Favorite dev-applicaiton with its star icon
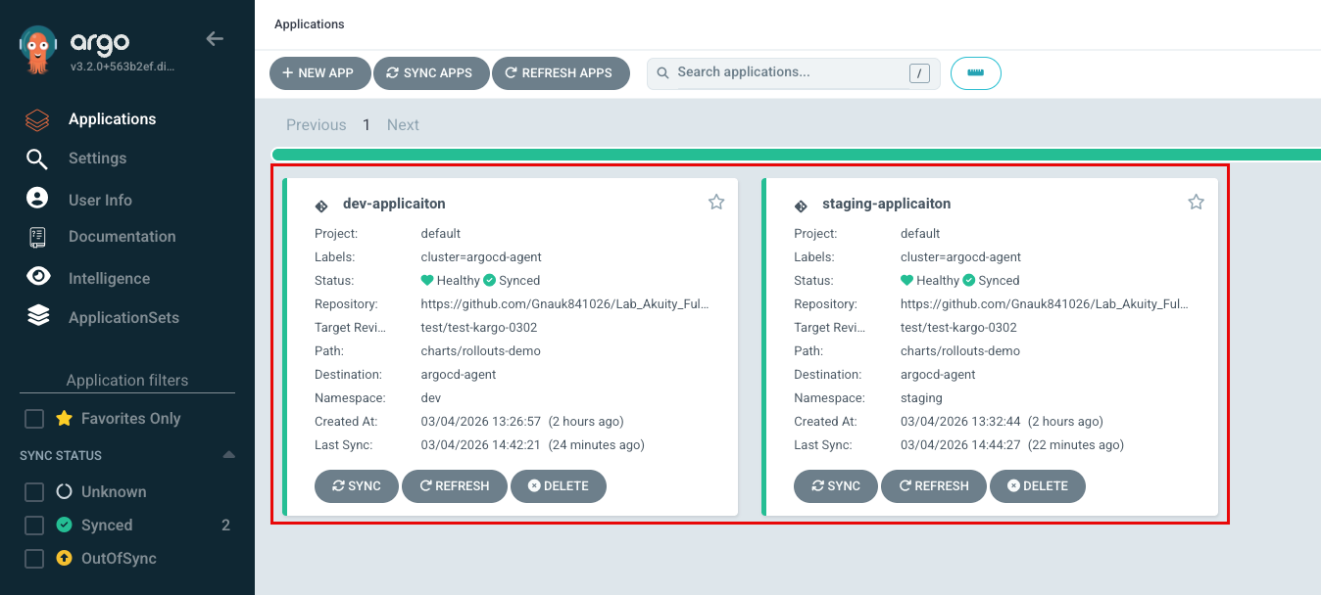The height and width of the screenshot is (595, 1321). tap(716, 202)
